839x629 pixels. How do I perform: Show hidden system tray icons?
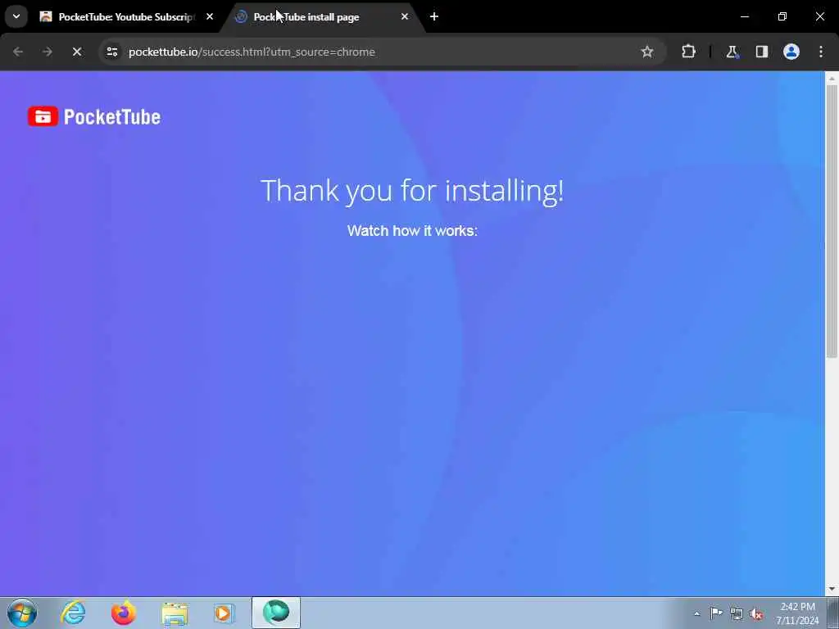coord(696,613)
